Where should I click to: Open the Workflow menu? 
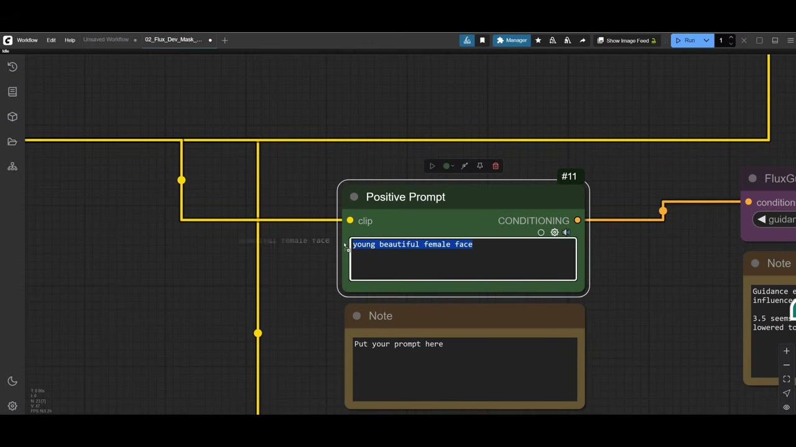click(27, 40)
